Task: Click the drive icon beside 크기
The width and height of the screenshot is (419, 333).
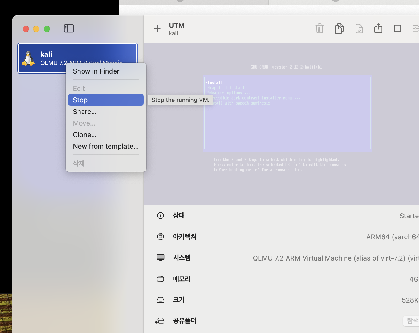Action: click(160, 300)
